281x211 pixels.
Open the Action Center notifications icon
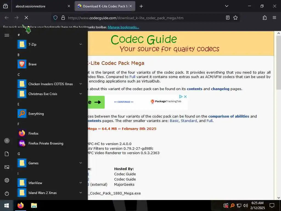pos(272,206)
